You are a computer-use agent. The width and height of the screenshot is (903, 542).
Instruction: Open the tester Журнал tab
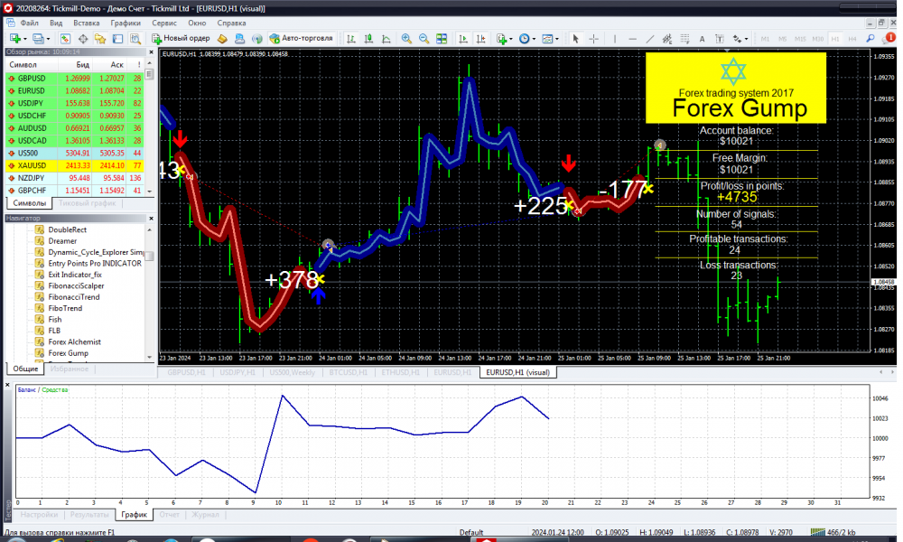click(x=205, y=515)
